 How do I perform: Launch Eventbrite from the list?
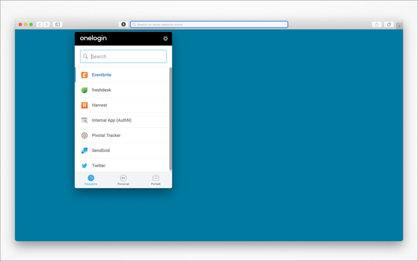(122, 75)
